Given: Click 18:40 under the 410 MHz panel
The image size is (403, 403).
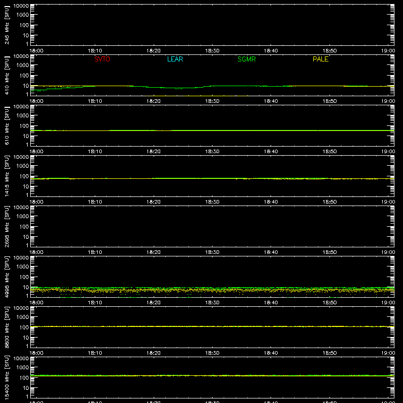Looking at the screenshot, I should (271, 101).
